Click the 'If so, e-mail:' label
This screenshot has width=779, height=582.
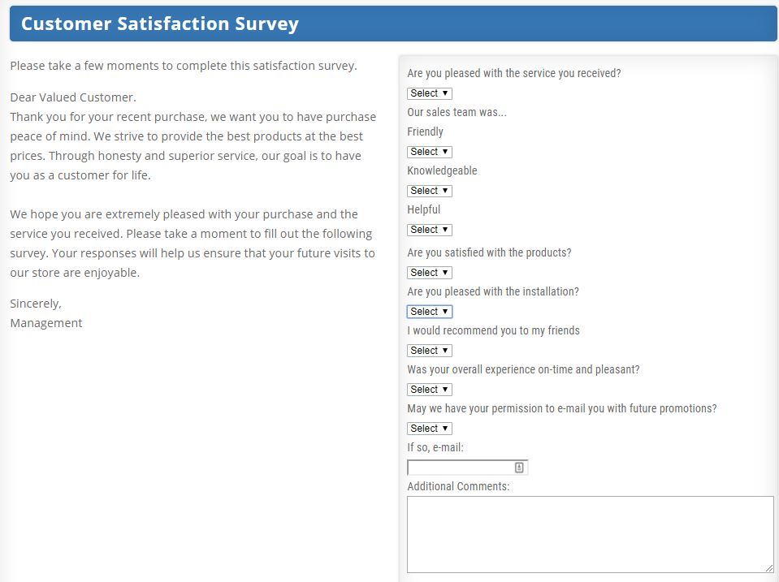(x=435, y=447)
